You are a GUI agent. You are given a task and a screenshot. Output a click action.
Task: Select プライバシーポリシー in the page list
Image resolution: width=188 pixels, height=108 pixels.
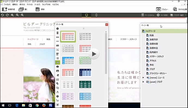click(158, 73)
